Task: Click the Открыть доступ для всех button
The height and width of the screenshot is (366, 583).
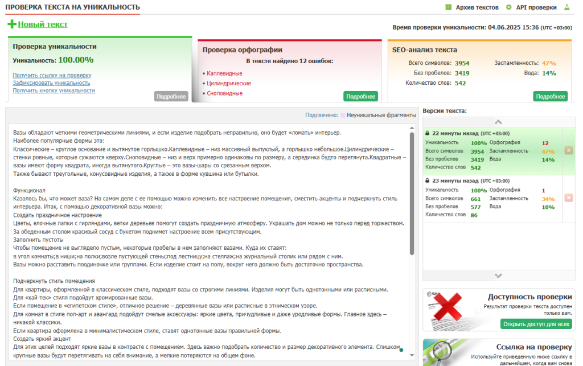Action: coord(536,324)
